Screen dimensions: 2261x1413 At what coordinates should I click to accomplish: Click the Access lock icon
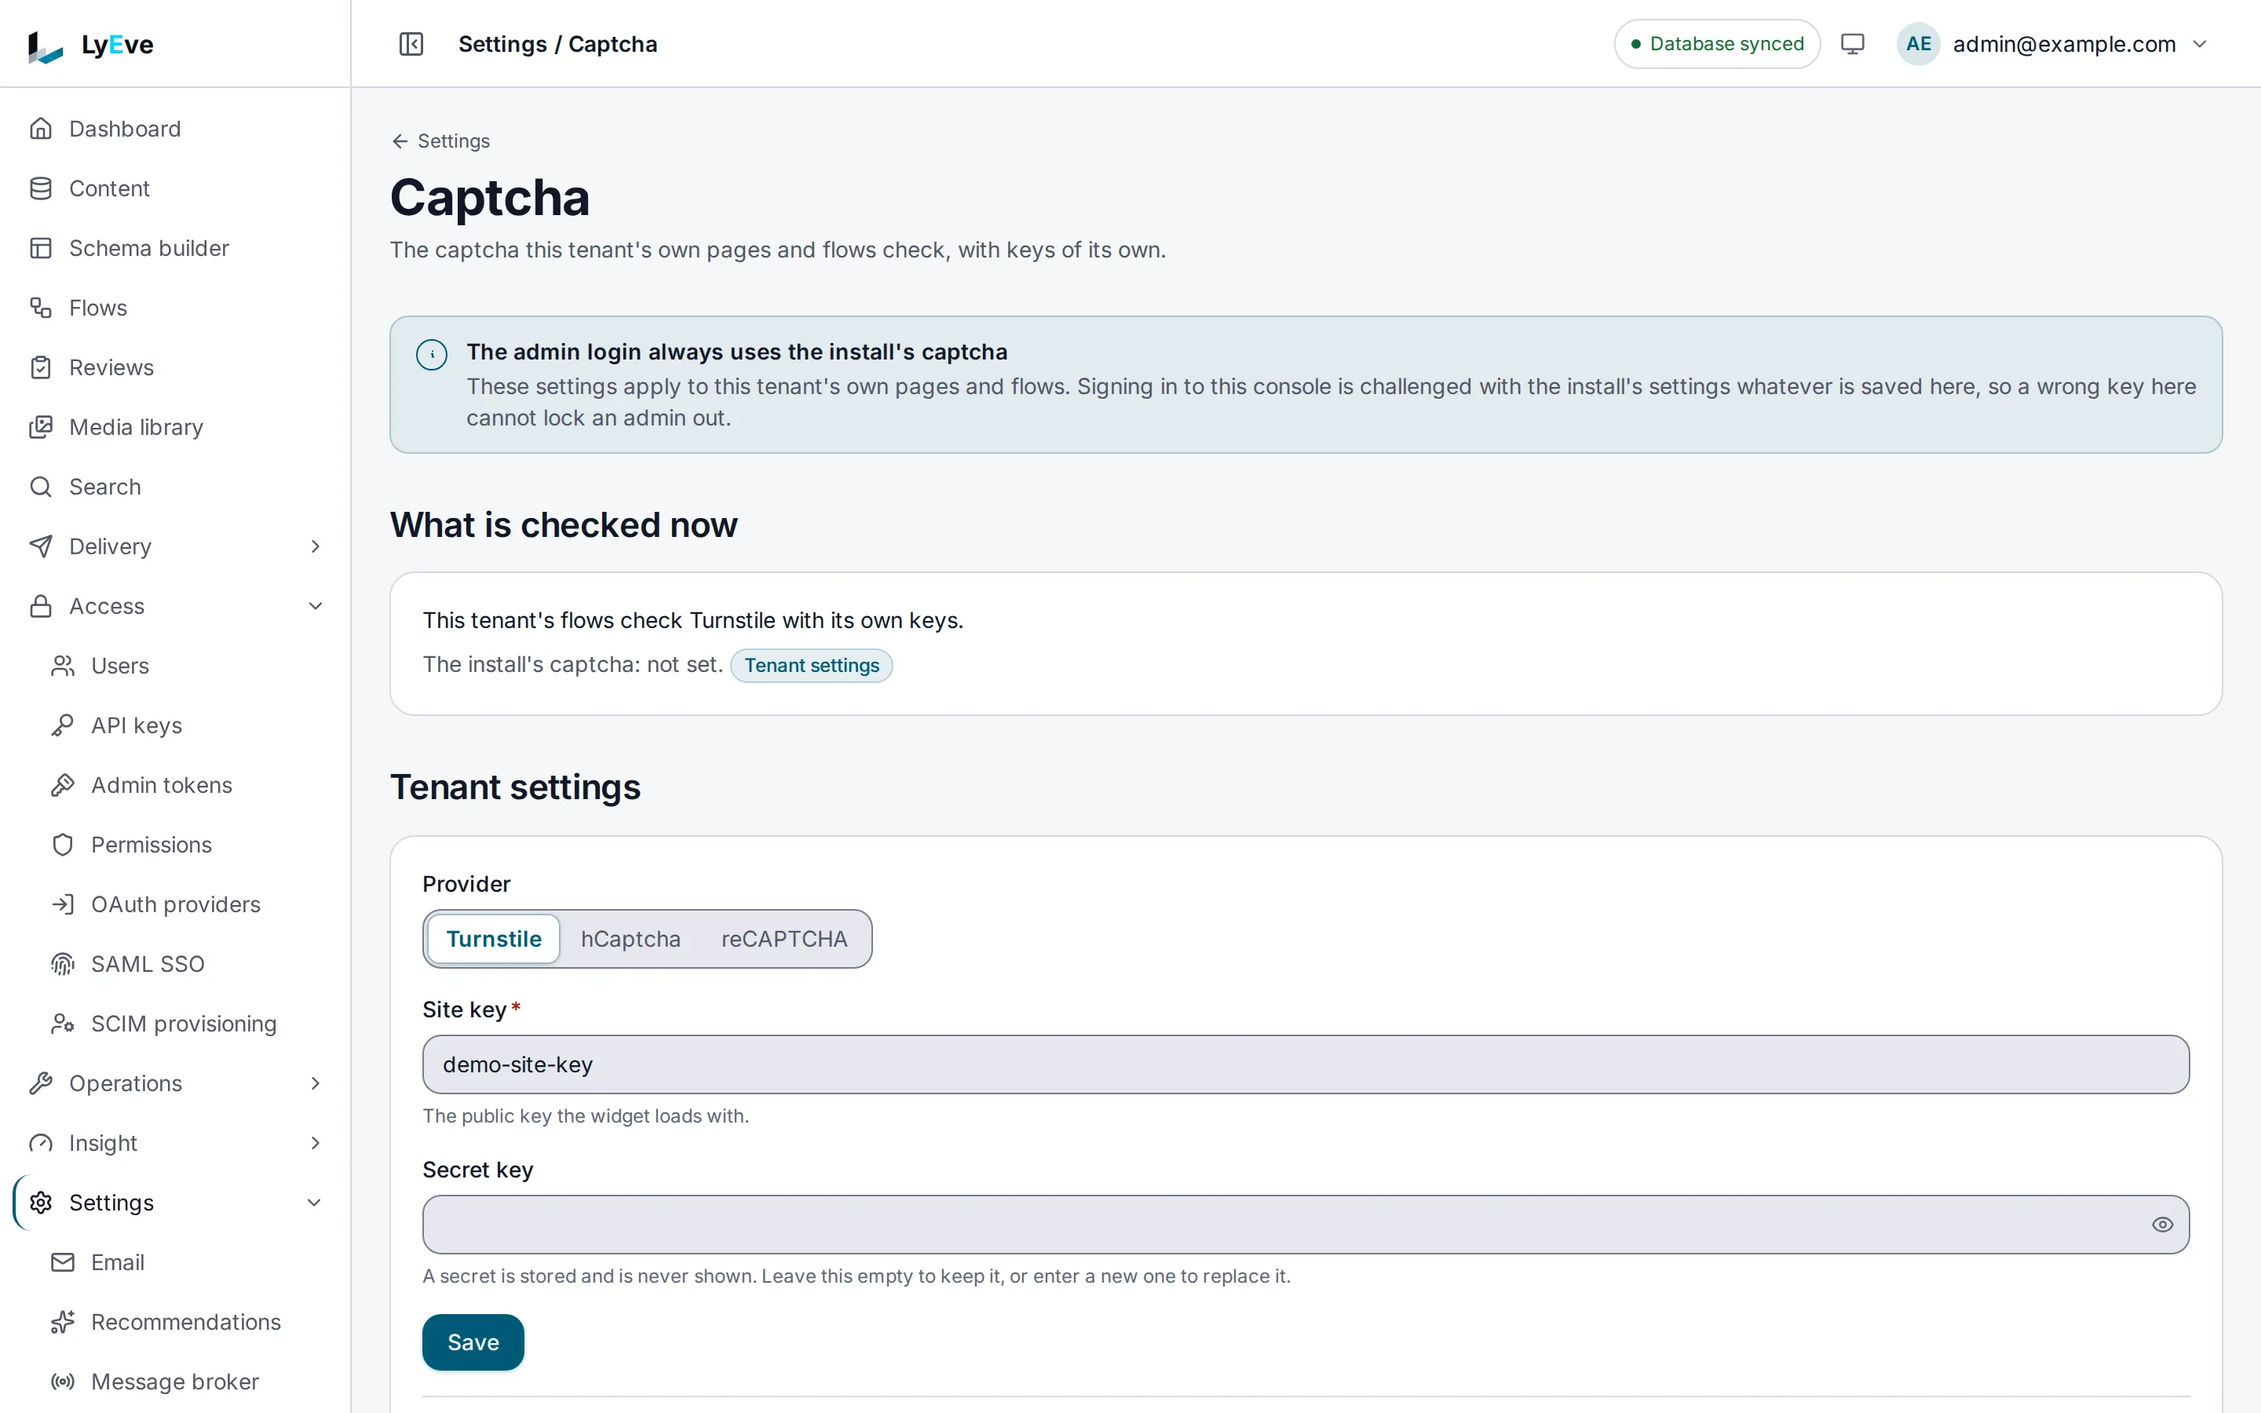40,607
